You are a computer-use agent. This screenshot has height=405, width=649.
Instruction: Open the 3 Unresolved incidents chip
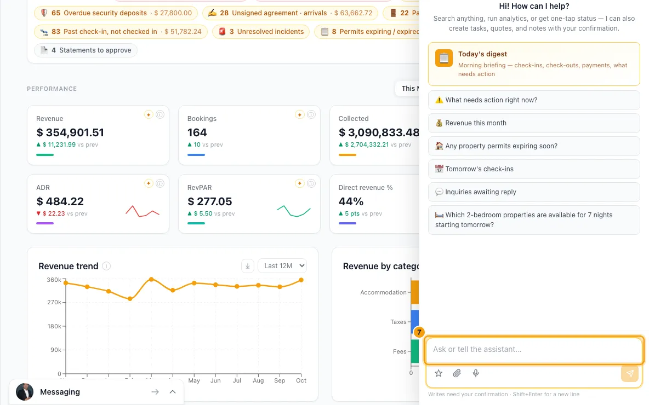point(261,31)
